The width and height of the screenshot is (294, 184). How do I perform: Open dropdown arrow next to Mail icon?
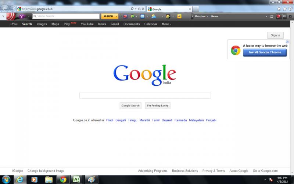pyautogui.click(x=147, y=16)
